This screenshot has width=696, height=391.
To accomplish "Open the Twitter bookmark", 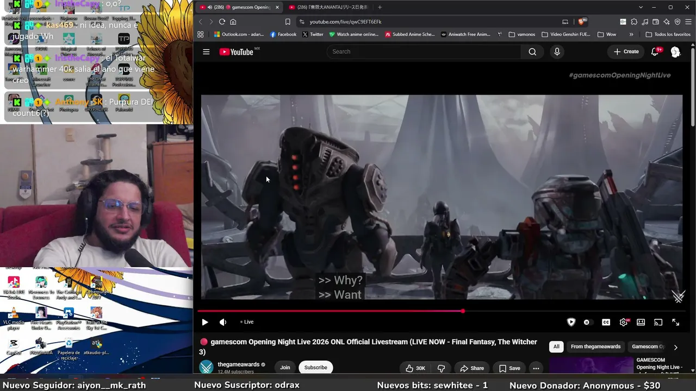I will pos(313,34).
